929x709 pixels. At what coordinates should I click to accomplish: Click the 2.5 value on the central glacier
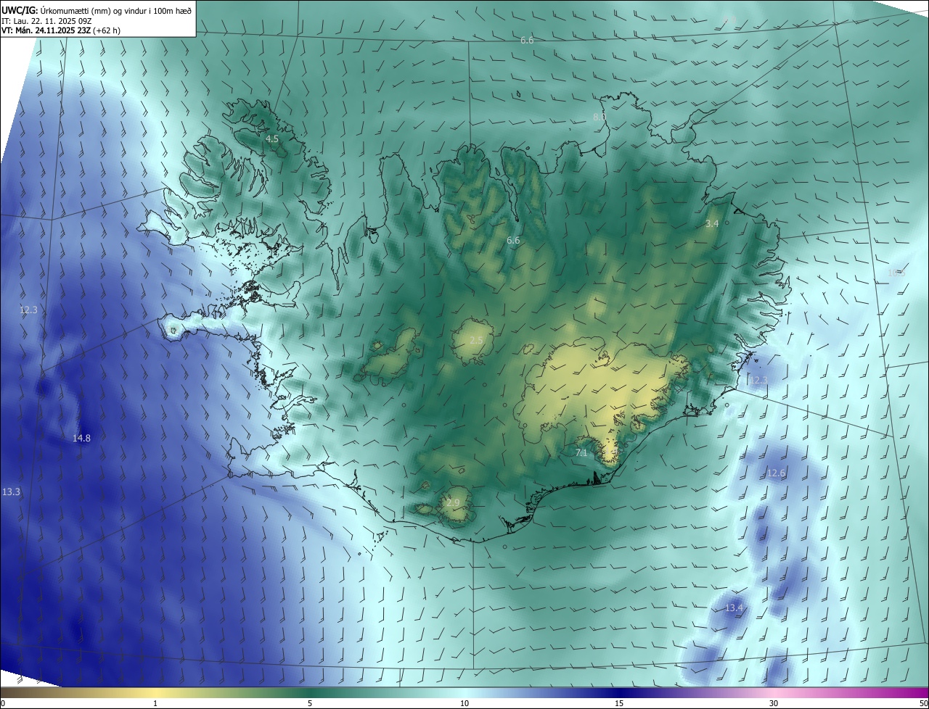pos(476,340)
